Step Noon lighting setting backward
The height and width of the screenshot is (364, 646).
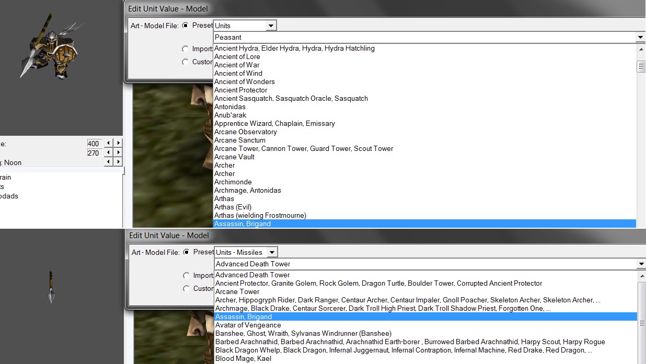click(x=109, y=162)
